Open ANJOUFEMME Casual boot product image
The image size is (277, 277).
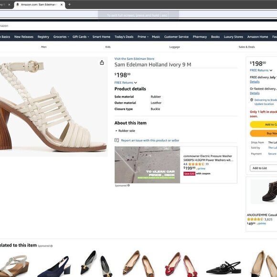tap(264, 192)
